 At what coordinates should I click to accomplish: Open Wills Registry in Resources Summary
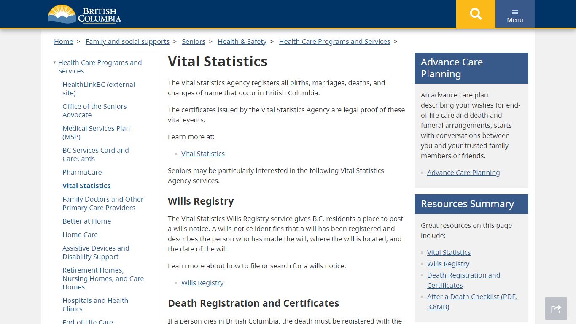click(x=448, y=264)
